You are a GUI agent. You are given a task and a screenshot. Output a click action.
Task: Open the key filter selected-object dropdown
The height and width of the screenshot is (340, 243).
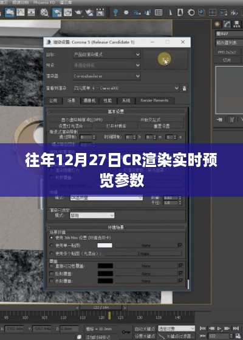tap(176, 328)
